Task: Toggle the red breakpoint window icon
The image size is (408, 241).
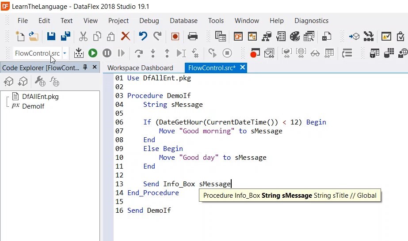Action: [255, 53]
